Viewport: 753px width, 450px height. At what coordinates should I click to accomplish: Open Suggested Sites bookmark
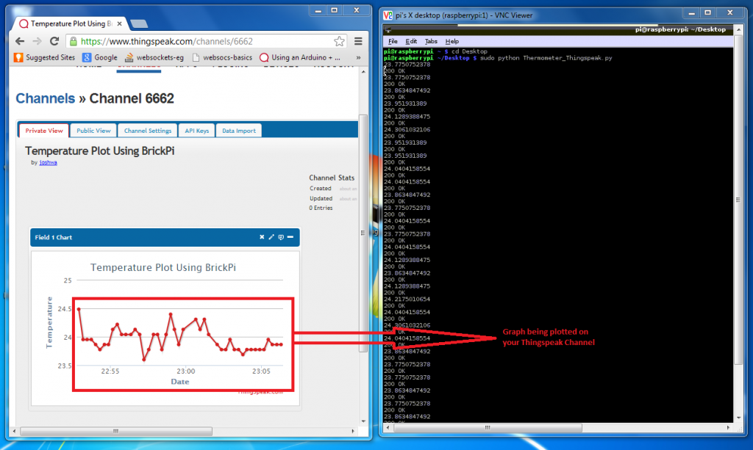pos(45,57)
